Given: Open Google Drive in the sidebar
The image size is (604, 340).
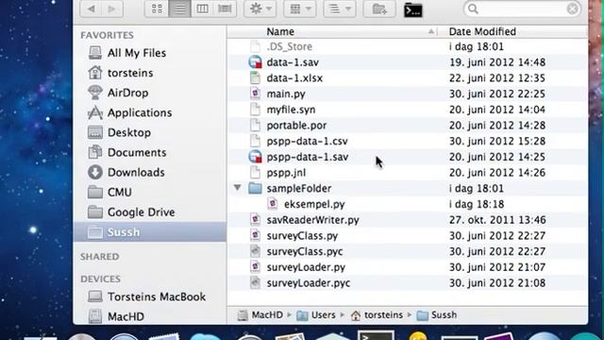Looking at the screenshot, I should click(x=131, y=212).
